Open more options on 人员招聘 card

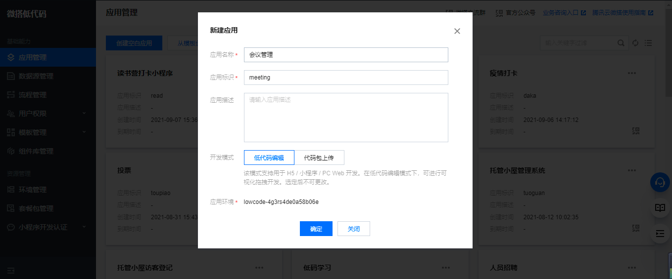[631, 268]
